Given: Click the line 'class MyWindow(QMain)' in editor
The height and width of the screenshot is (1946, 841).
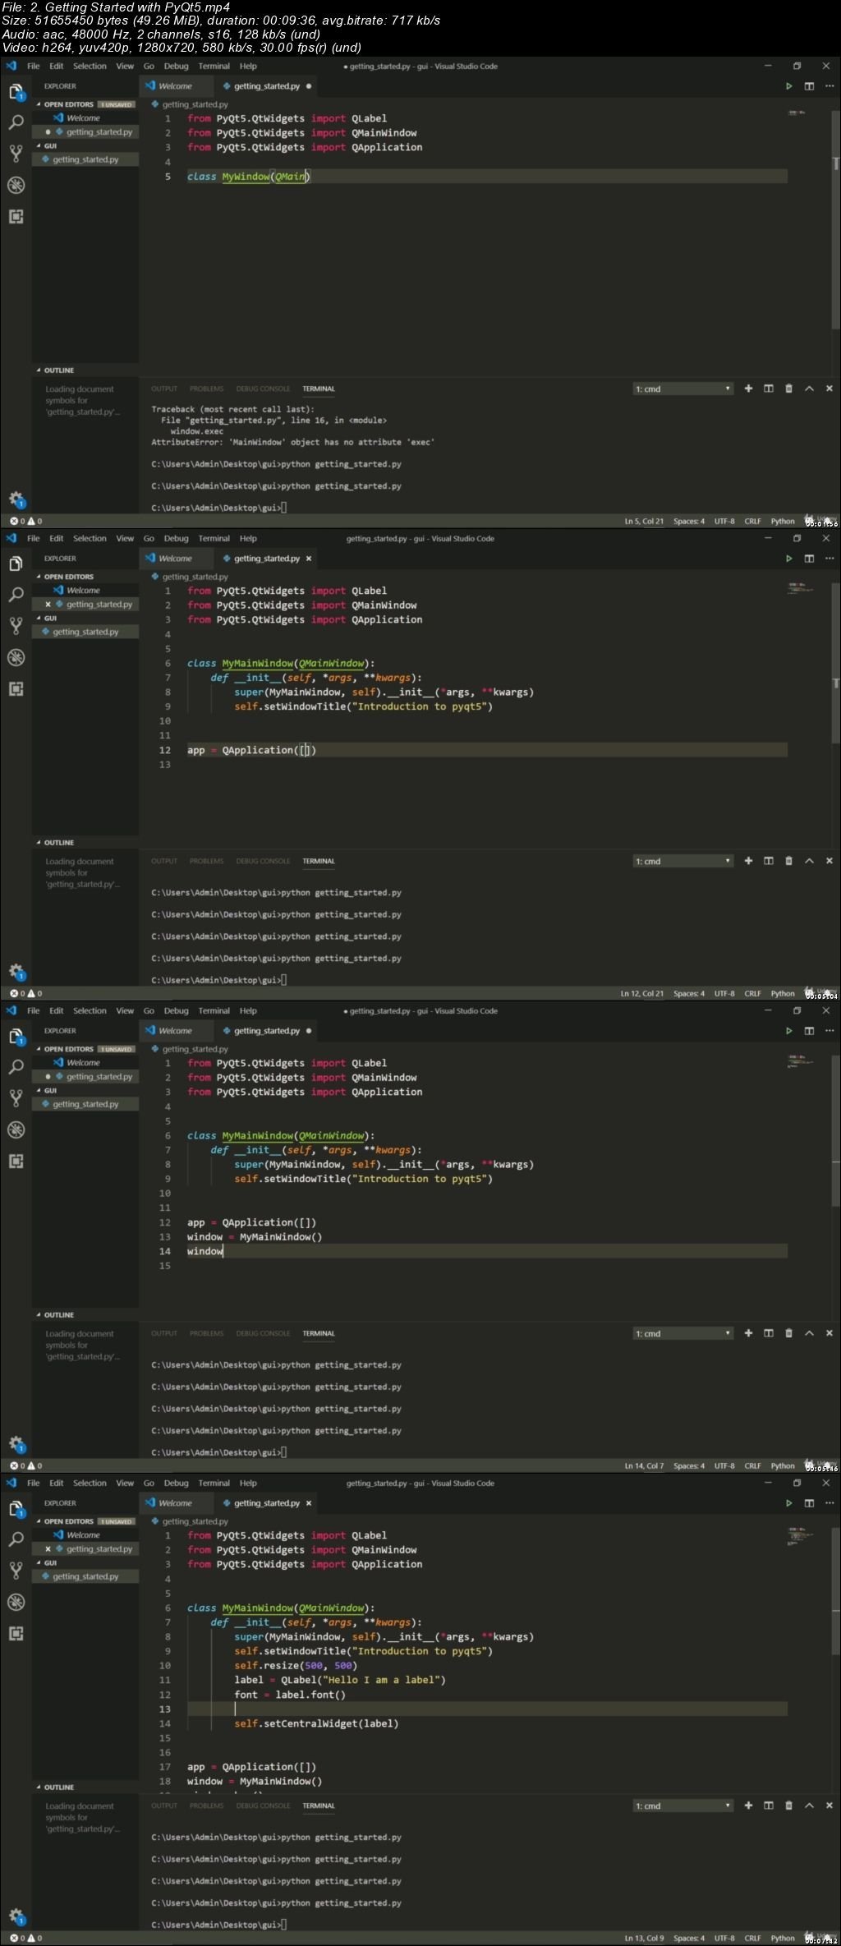Looking at the screenshot, I should [x=248, y=177].
